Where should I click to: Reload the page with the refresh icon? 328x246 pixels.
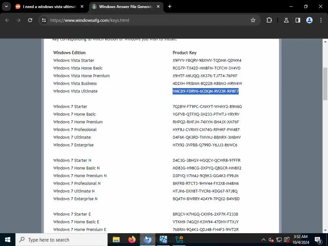tap(30, 20)
